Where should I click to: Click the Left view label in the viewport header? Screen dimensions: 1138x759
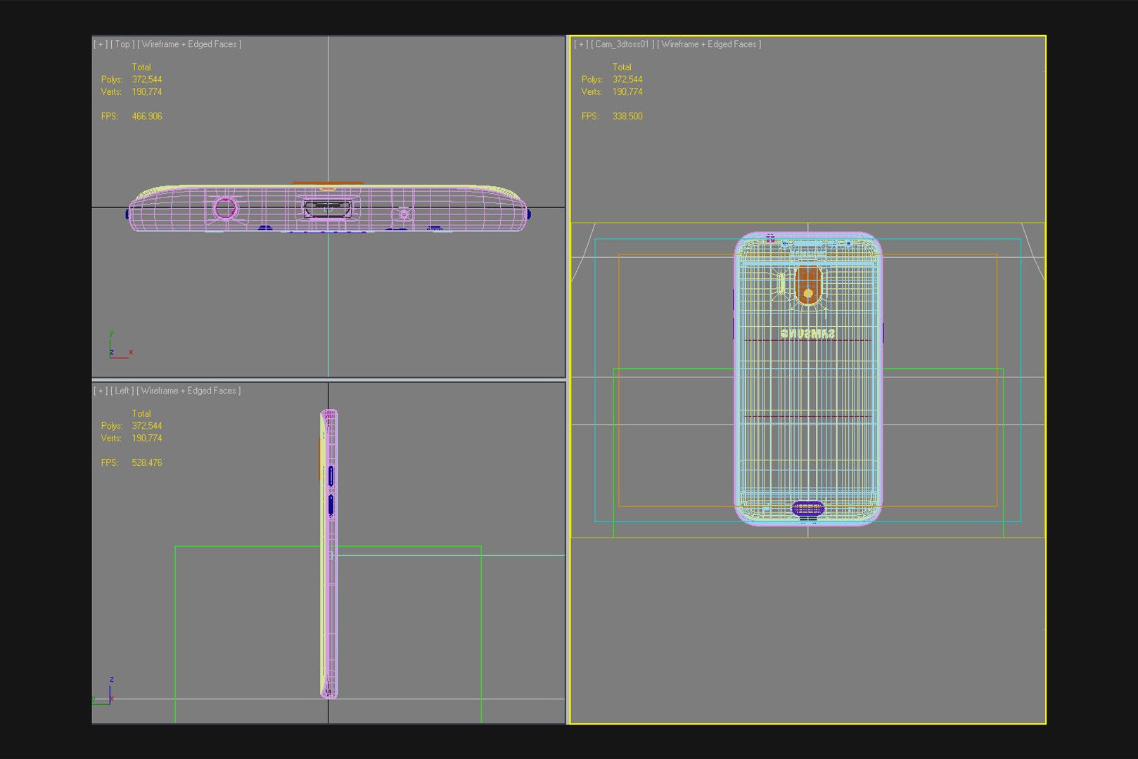coord(122,391)
